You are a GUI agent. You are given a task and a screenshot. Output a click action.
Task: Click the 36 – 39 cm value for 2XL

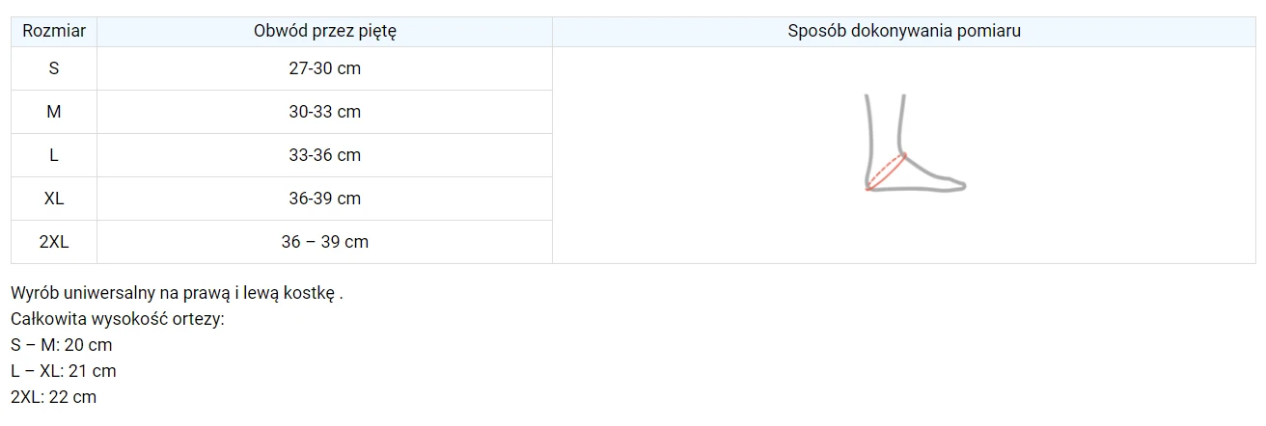[x=325, y=242]
